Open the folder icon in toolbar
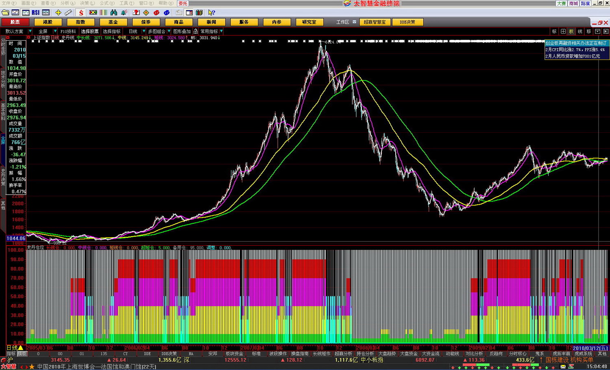Viewport: 610px width, 370px height. [5, 13]
